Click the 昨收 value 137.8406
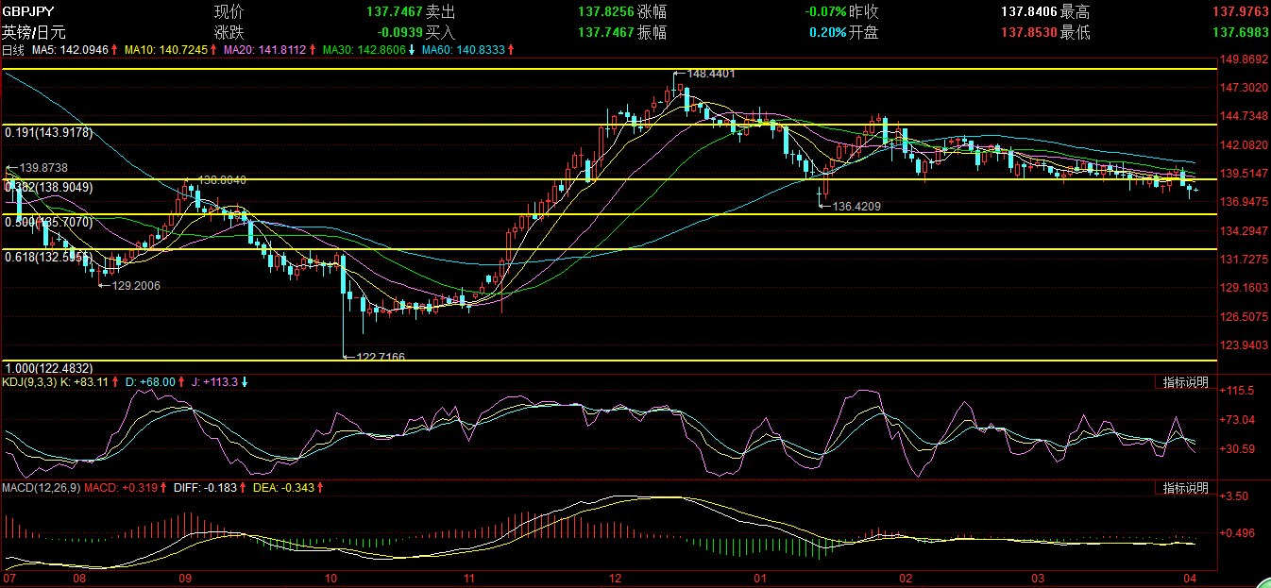 (1029, 12)
